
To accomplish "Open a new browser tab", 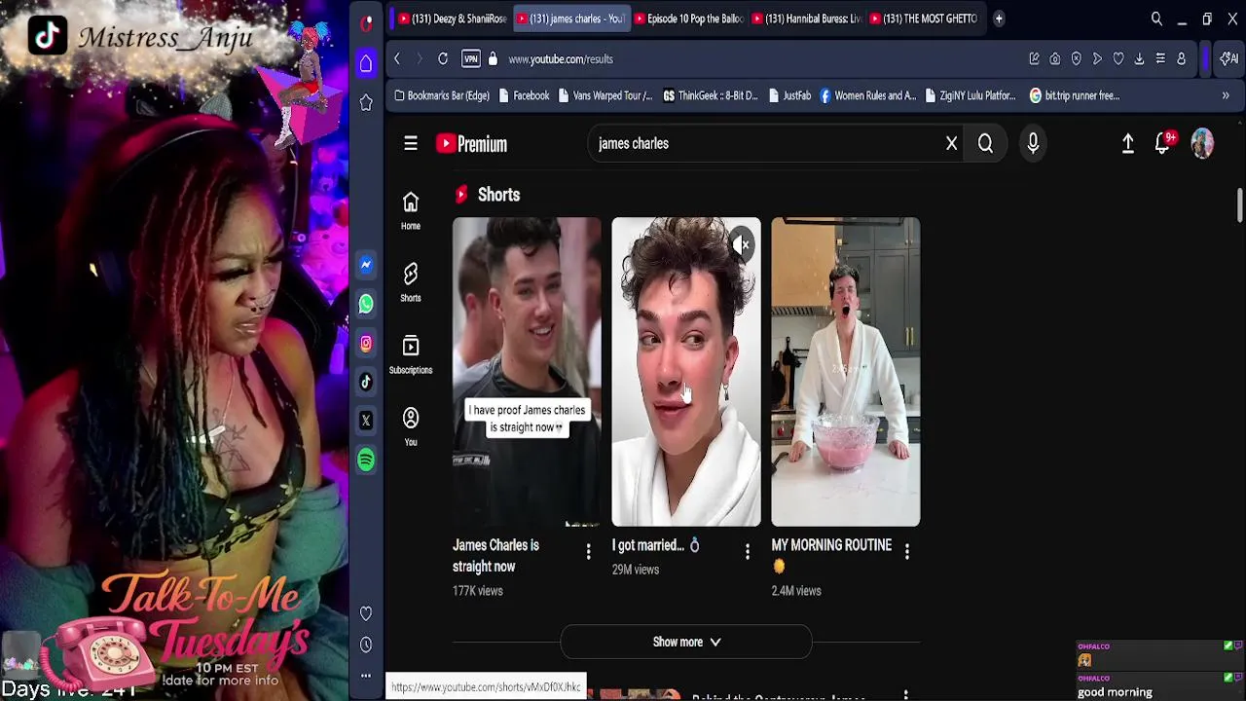I will click(x=999, y=18).
